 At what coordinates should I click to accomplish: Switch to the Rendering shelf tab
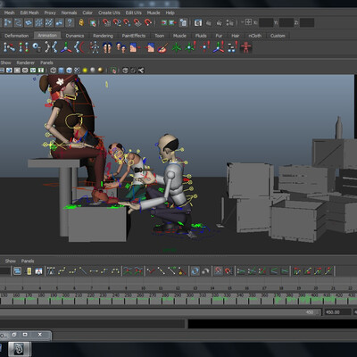click(x=103, y=36)
